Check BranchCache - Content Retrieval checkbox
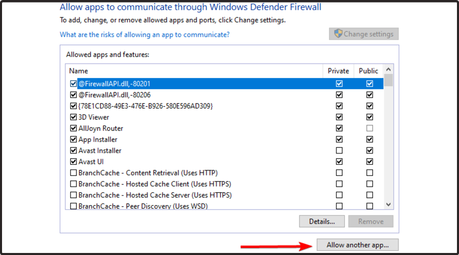The width and height of the screenshot is (459, 255). [73, 173]
